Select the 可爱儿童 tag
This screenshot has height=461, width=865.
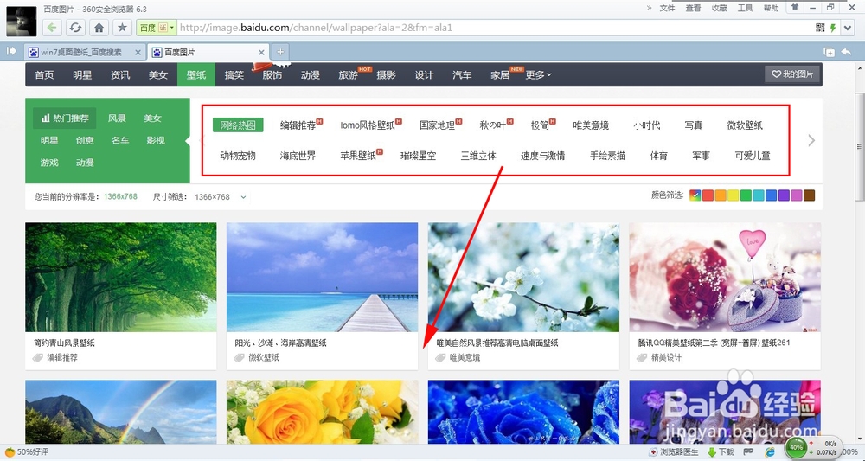point(753,156)
